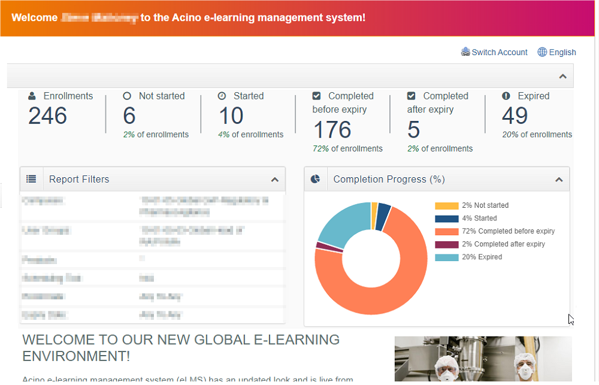This screenshot has width=599, height=385.
Task: Click the Switch Account icon
Action: [465, 52]
